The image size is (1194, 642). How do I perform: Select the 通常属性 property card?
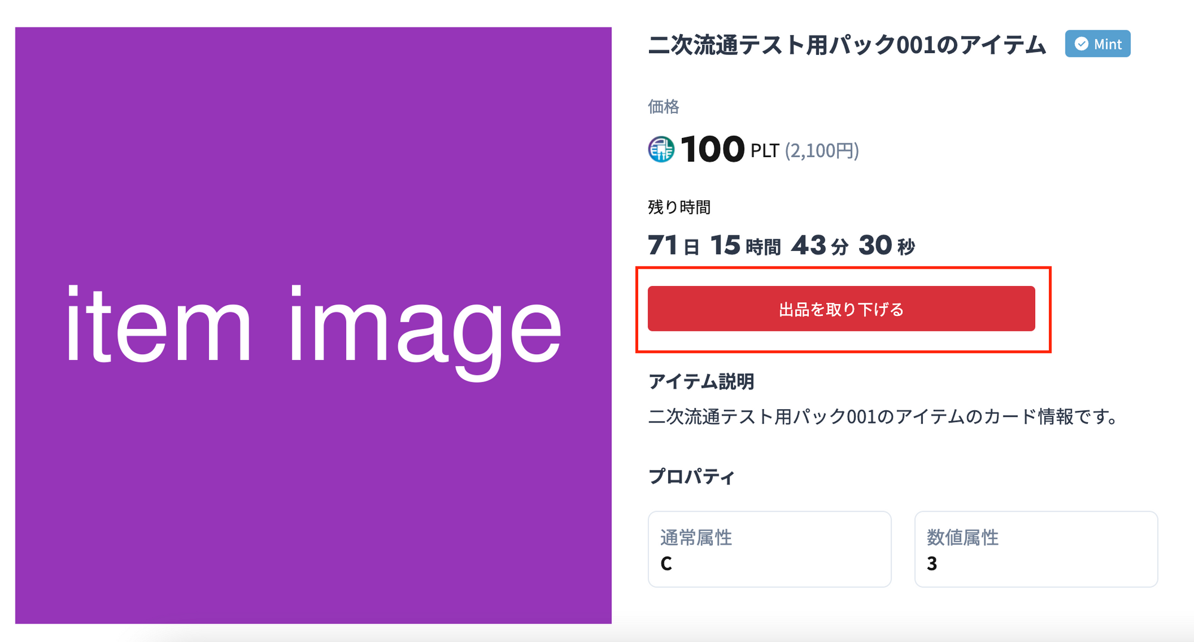click(x=769, y=549)
